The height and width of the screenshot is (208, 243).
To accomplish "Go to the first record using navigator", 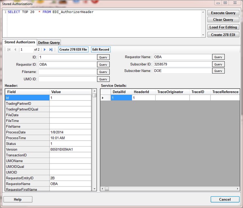I will 9,49.
